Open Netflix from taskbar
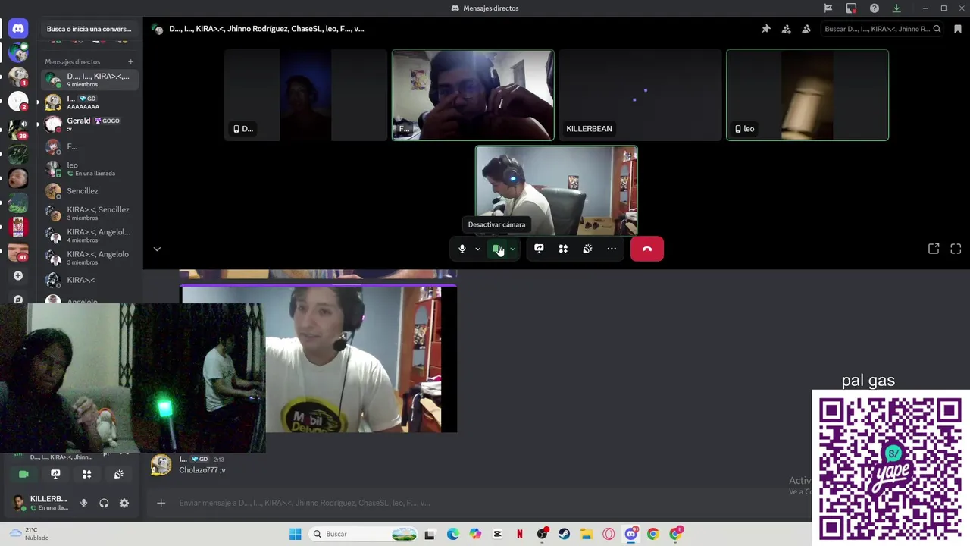This screenshot has width=970, height=546. tap(520, 534)
